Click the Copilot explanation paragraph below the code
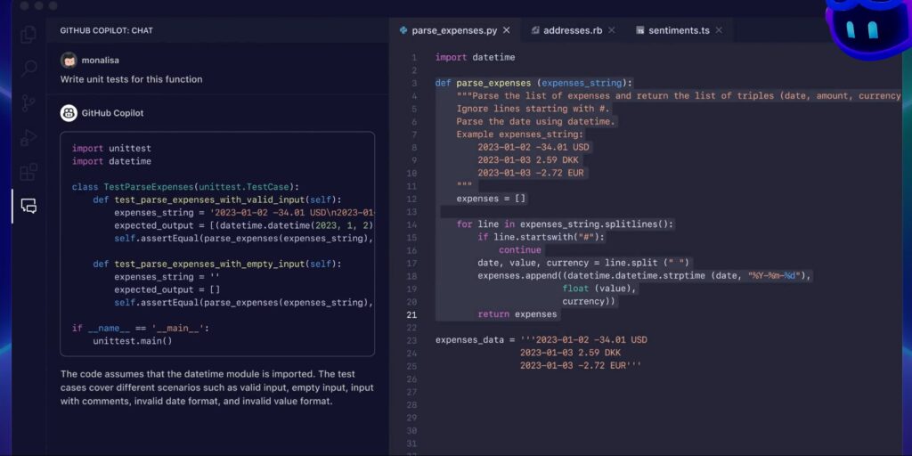The image size is (912, 456). pos(217,387)
